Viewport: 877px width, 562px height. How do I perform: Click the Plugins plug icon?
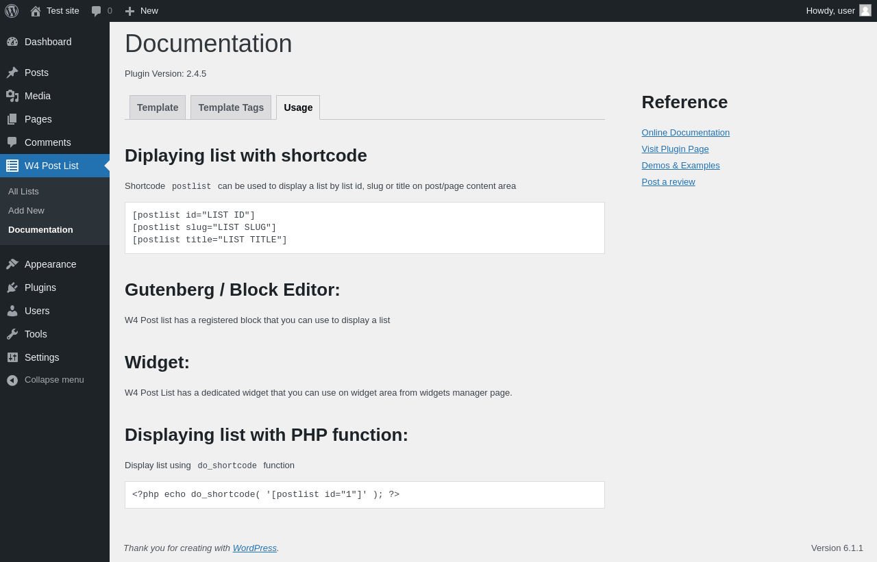pyautogui.click(x=12, y=288)
